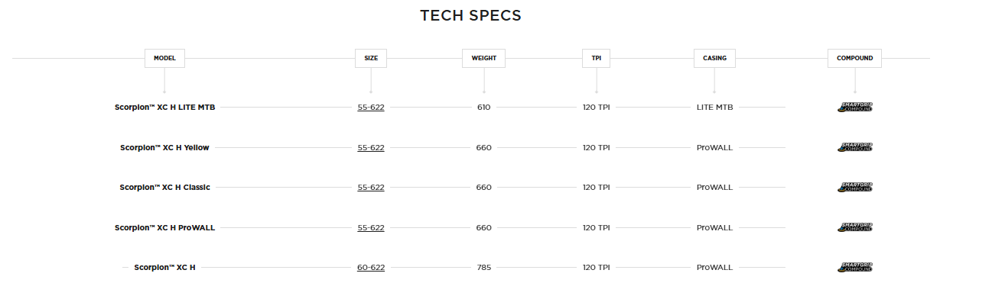Image resolution: width=992 pixels, height=299 pixels.
Task: Select the Scorpion XC H Classic model name
Action: click(164, 187)
